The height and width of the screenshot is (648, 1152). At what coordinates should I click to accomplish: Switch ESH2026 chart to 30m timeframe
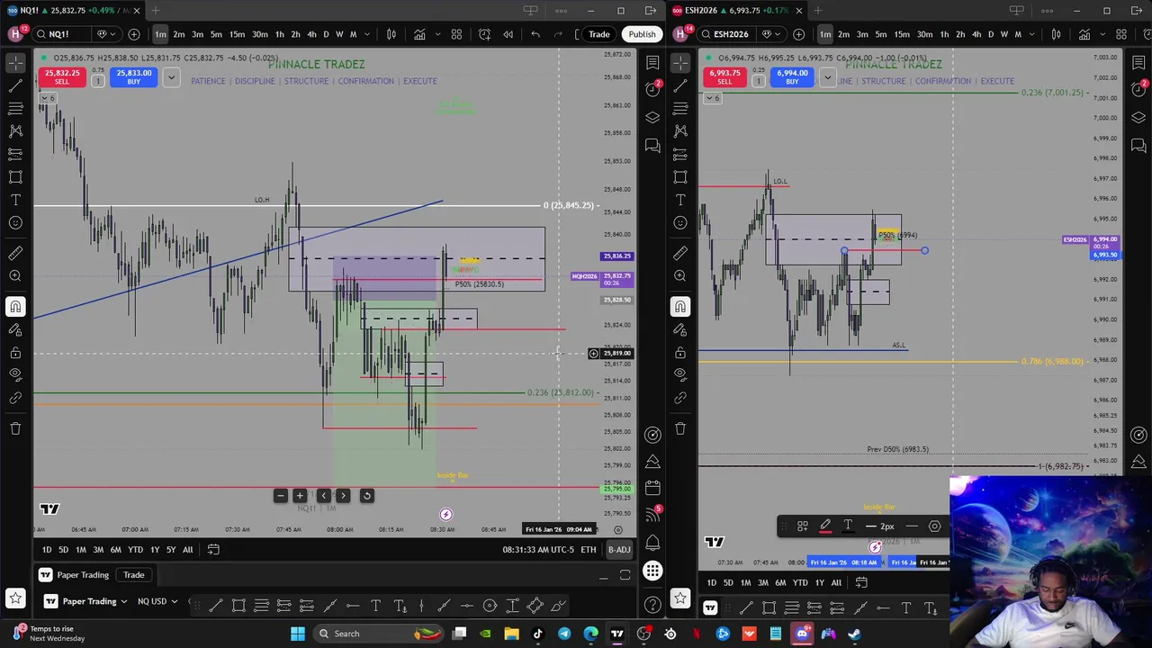(x=924, y=34)
